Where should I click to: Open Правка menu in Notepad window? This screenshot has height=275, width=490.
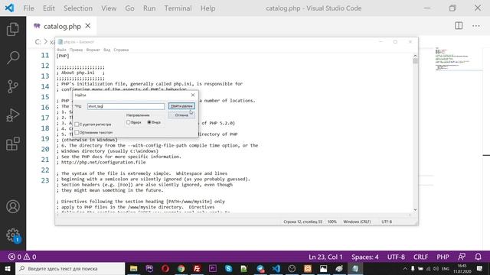point(77,50)
